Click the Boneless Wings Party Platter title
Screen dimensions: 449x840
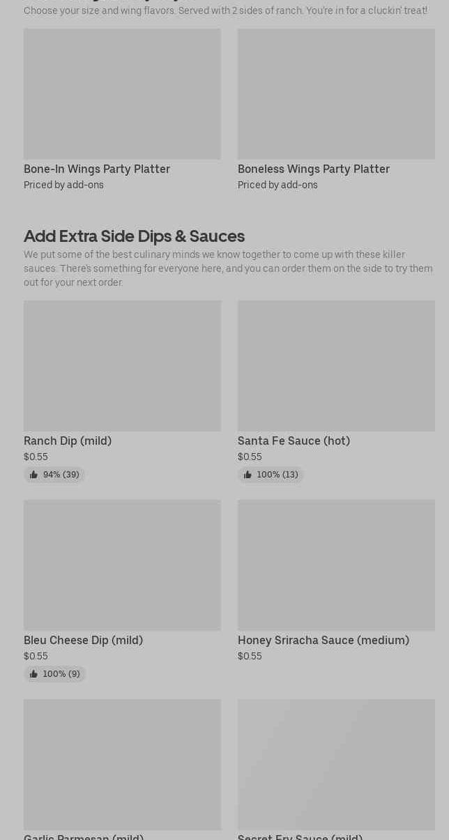tap(314, 169)
